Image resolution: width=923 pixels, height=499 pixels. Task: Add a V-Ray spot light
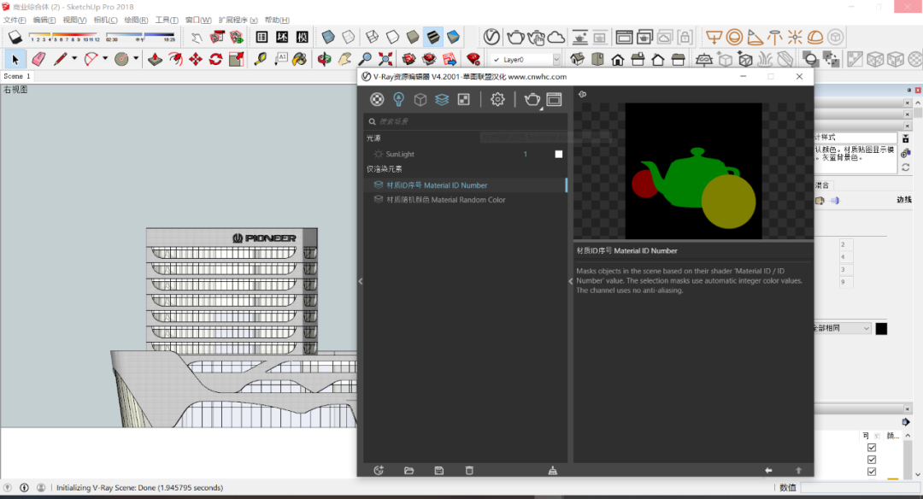pos(755,38)
